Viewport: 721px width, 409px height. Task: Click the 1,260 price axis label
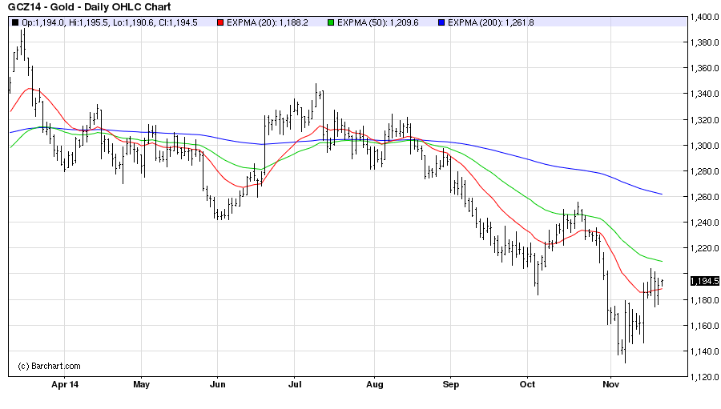704,197
